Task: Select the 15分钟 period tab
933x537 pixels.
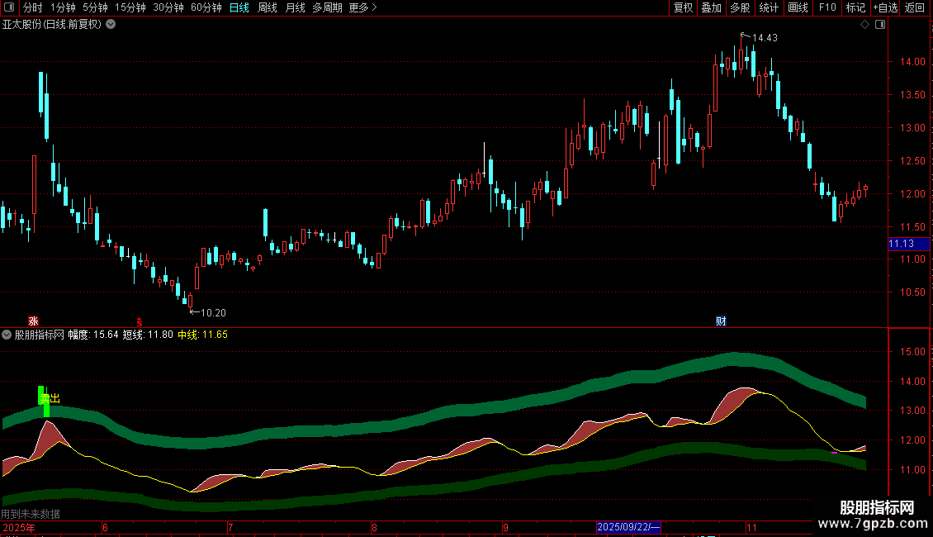Action: coord(130,7)
